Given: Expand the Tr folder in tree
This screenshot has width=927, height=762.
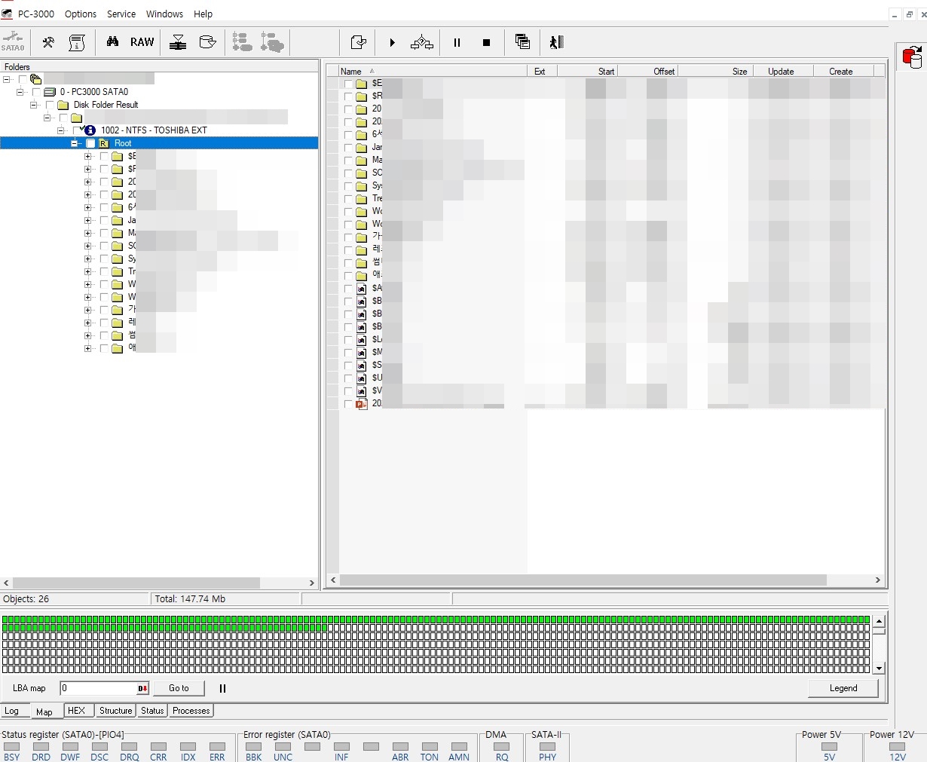Looking at the screenshot, I should point(88,272).
